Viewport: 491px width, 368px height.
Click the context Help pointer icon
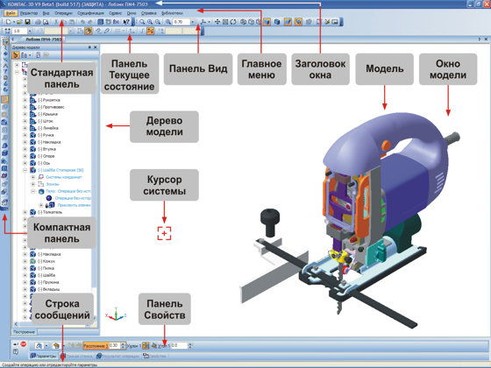(126, 22)
